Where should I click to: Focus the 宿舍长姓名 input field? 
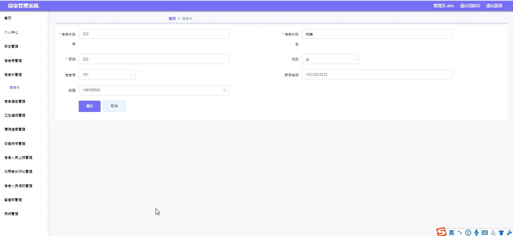tap(377, 34)
